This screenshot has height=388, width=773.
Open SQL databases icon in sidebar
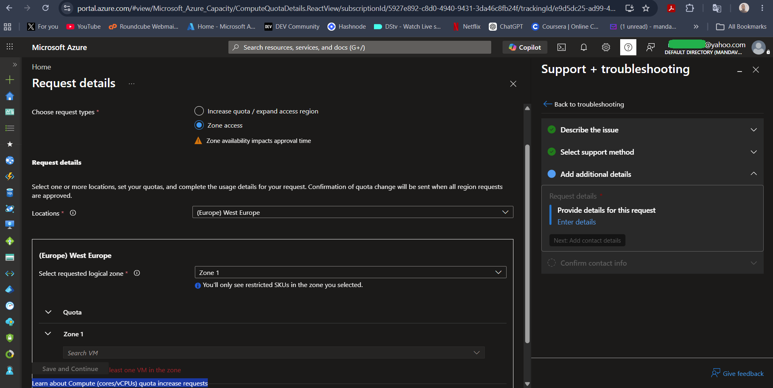[x=10, y=193]
